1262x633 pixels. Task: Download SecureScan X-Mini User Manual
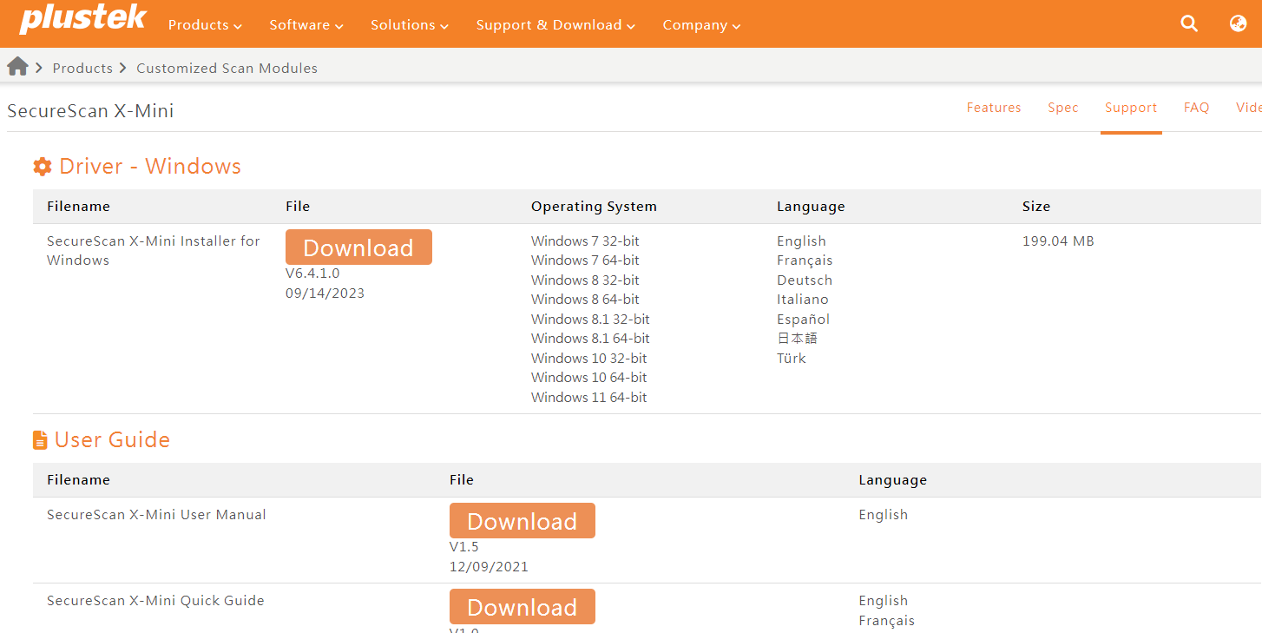523,521
